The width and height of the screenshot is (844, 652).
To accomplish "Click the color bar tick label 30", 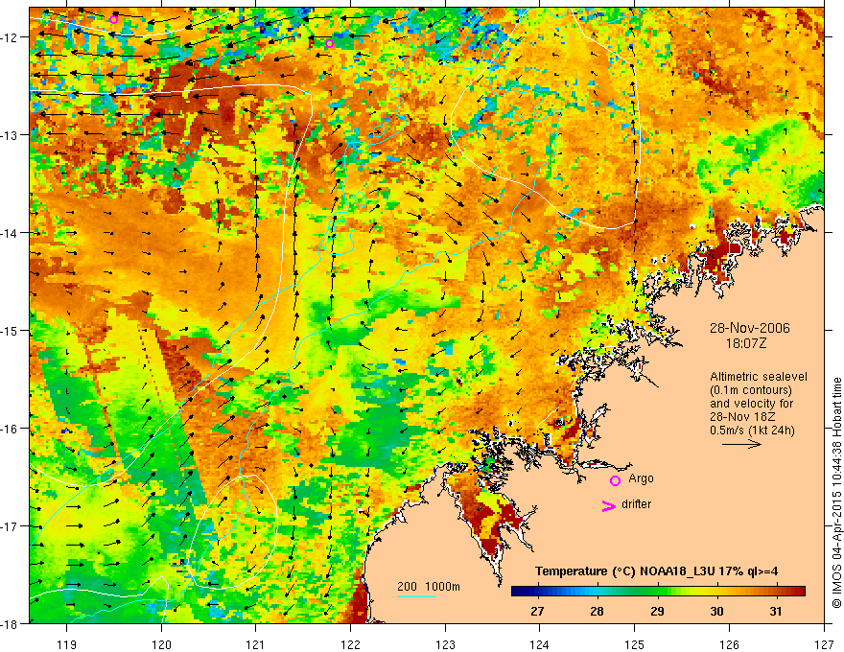I will pyautogui.click(x=716, y=611).
